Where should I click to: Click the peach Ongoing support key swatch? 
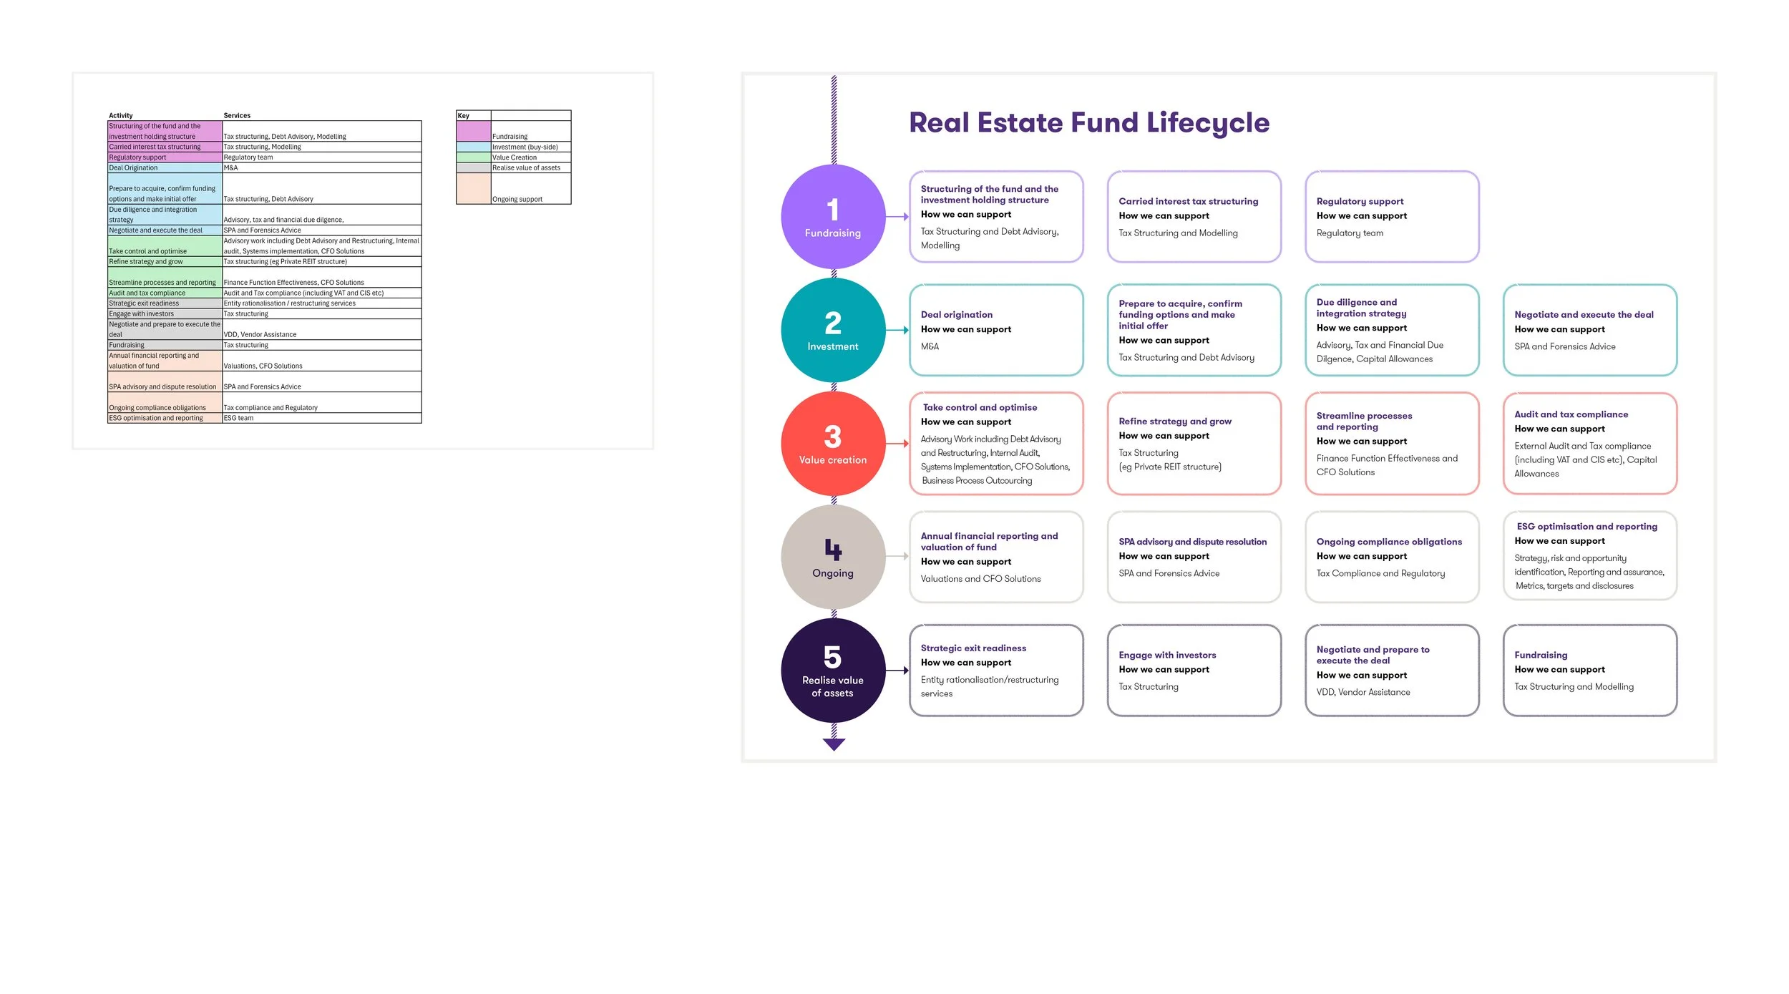473,189
